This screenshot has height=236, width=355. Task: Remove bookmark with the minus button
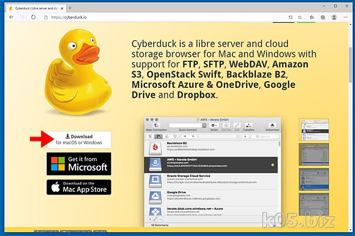(x=160, y=219)
